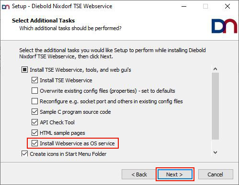Close the setup window
The image size is (239, 185).
(228, 6)
